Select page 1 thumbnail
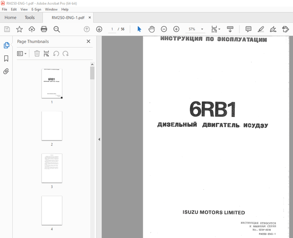The image size is (293, 238). click(x=52, y=83)
